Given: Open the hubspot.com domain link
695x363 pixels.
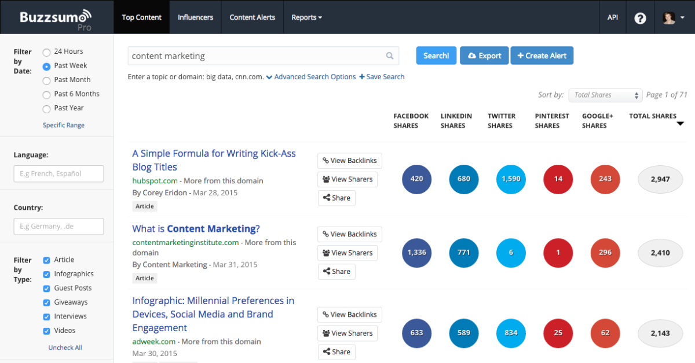Looking at the screenshot, I should 155,181.
